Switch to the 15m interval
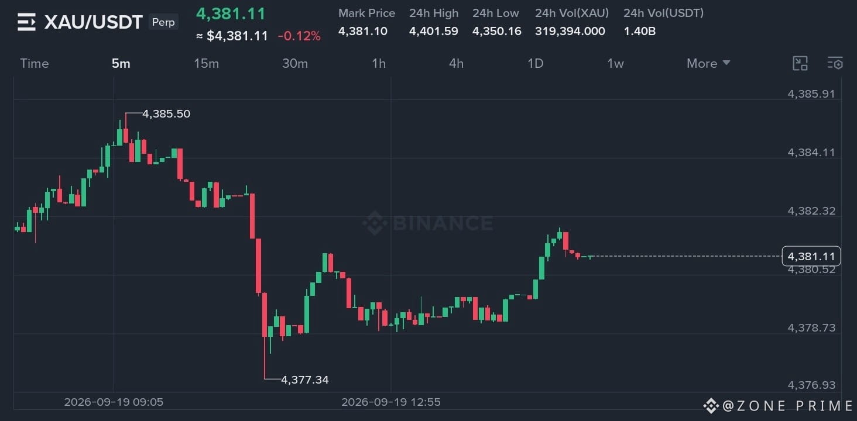Screen dimensions: 857x421 click(206, 63)
